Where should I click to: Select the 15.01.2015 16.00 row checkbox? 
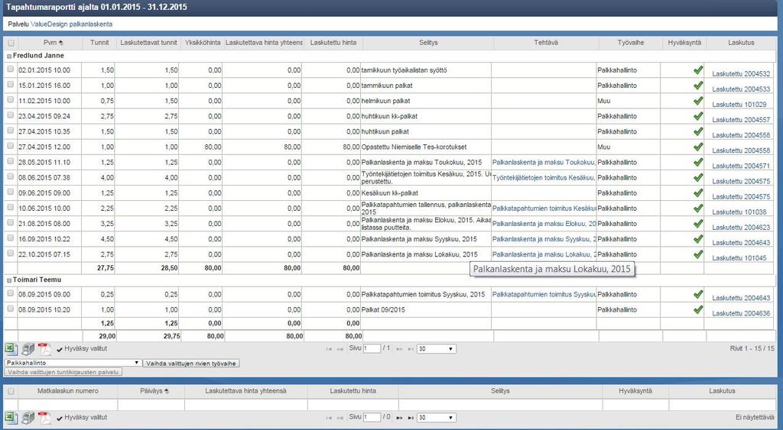coord(11,84)
